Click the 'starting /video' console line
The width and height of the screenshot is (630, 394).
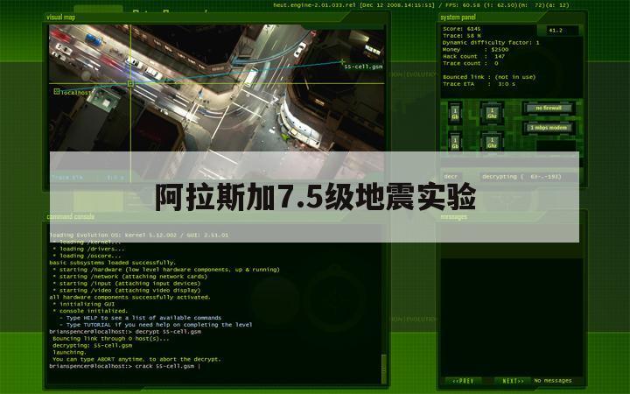127,290
